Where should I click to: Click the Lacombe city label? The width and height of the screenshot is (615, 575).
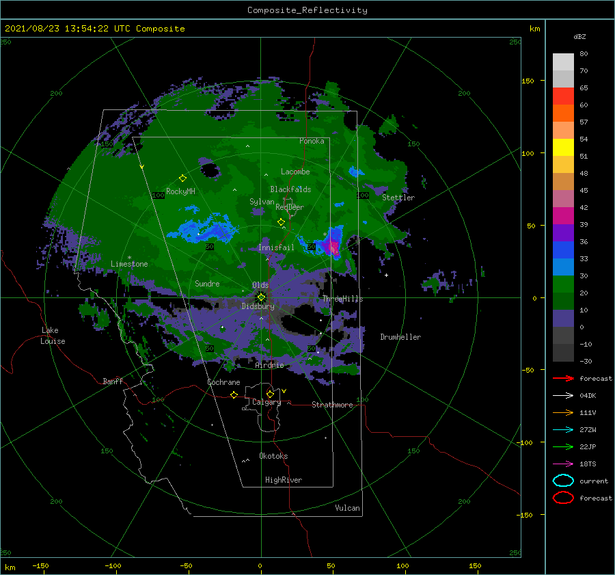pos(295,172)
